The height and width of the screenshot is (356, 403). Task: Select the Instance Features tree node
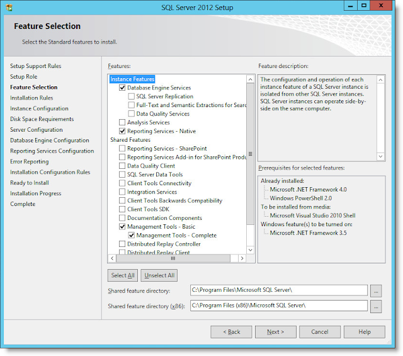coord(132,79)
